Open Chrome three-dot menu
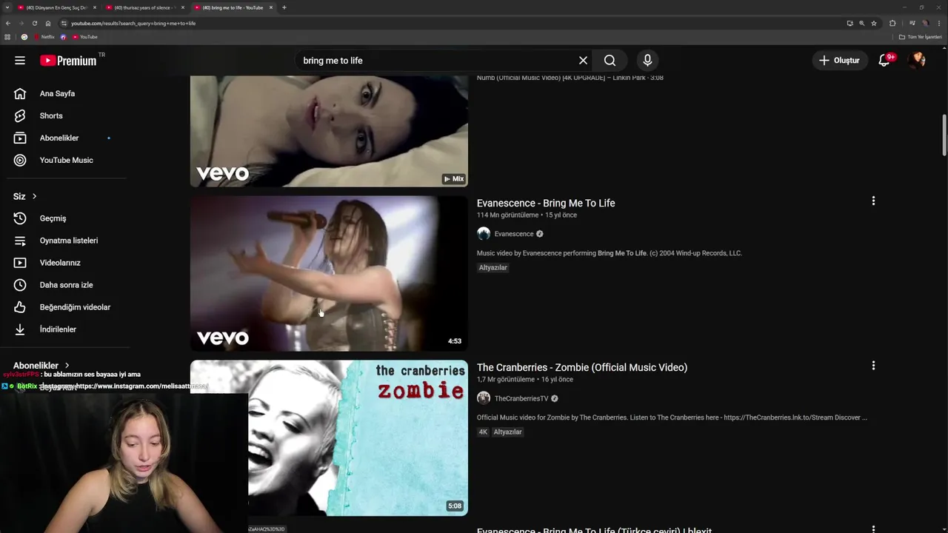Screen dimensions: 948x533 coord(939,23)
